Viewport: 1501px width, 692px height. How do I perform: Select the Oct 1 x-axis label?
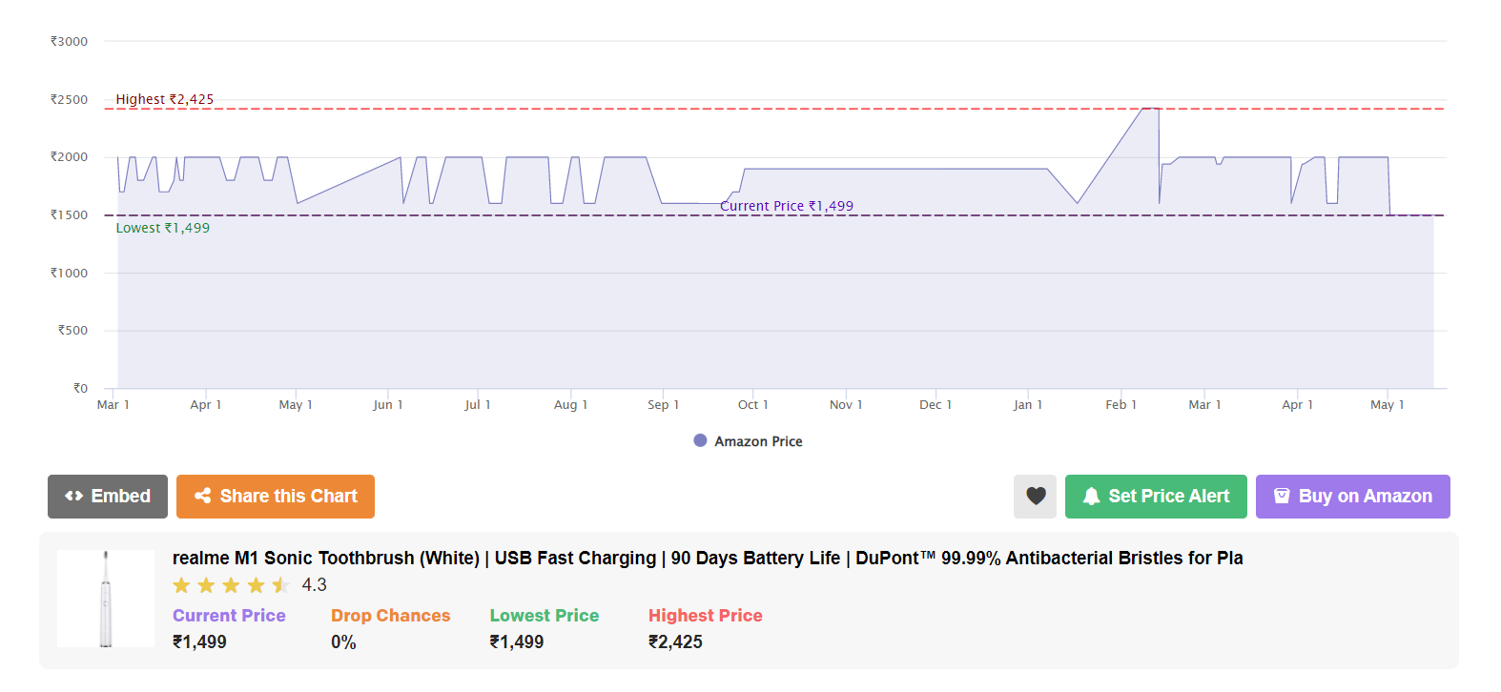click(752, 405)
